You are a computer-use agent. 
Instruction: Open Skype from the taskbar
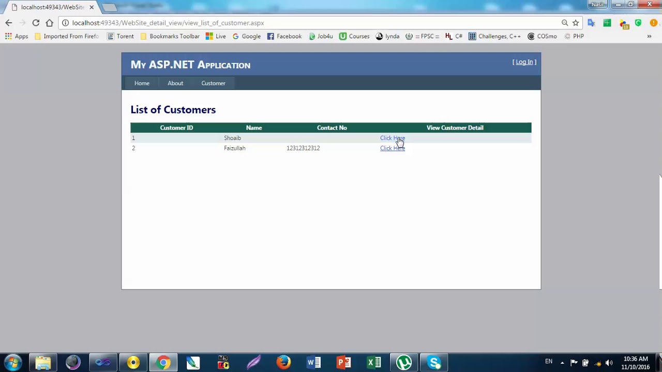(x=433, y=363)
